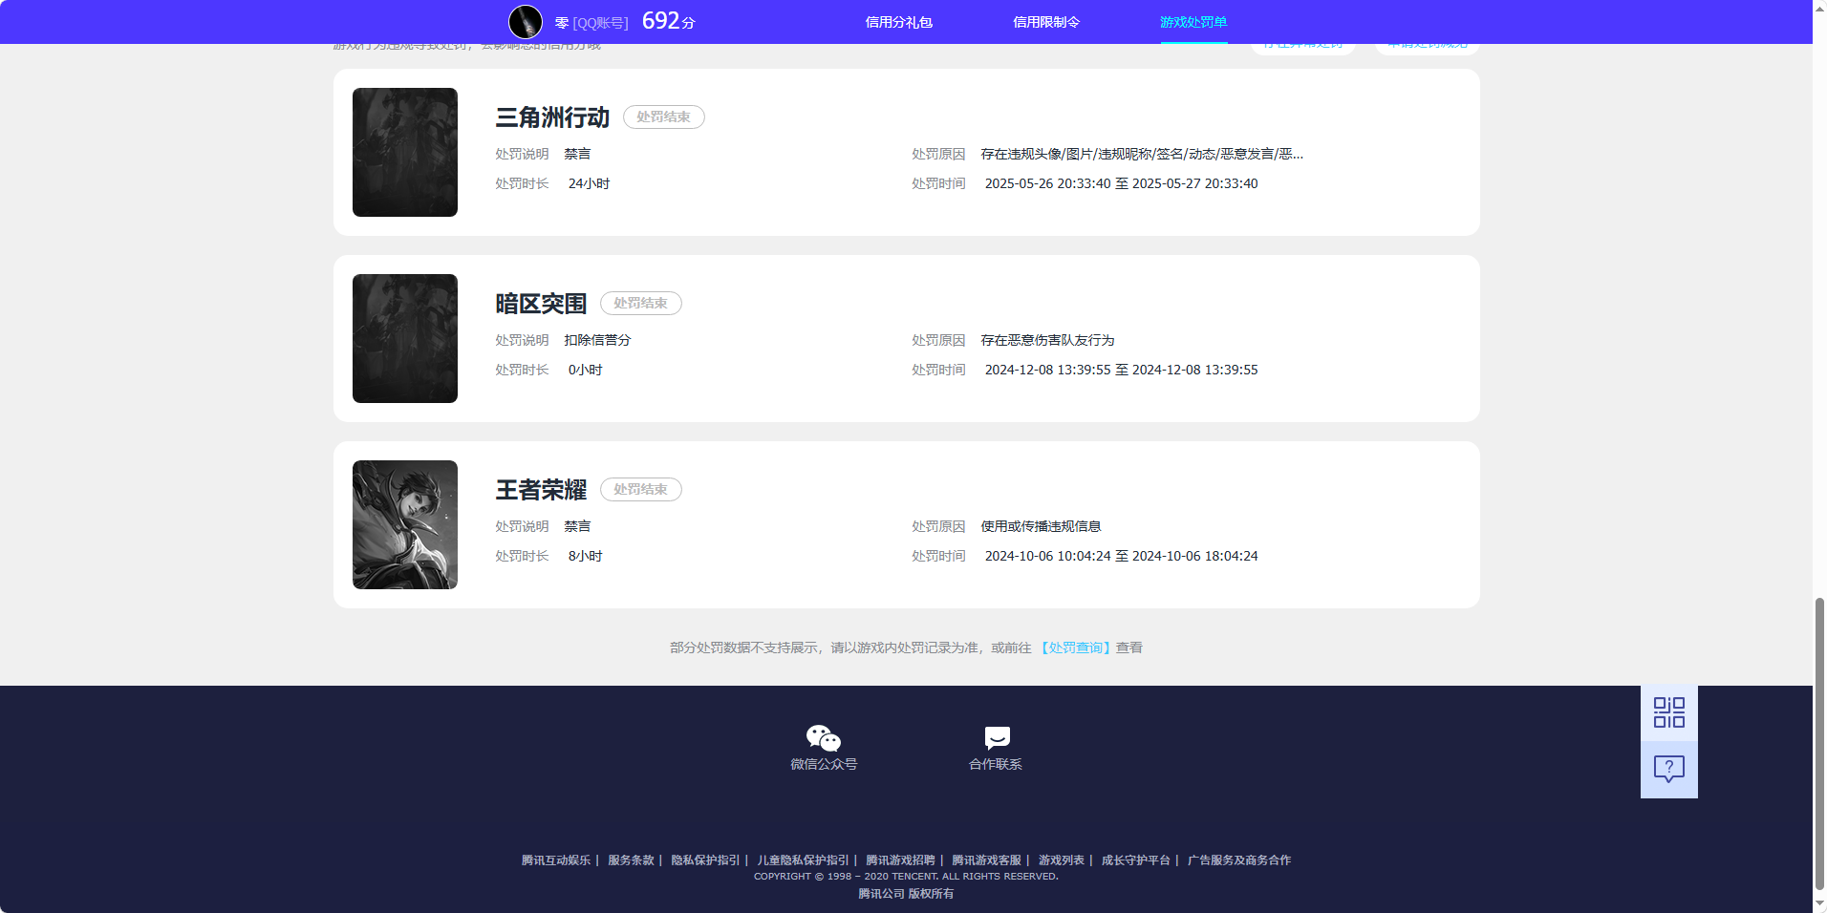Viewport: 1827px width, 913px height.
Task: Open 信用限制令 tab
Action: coord(1046,22)
